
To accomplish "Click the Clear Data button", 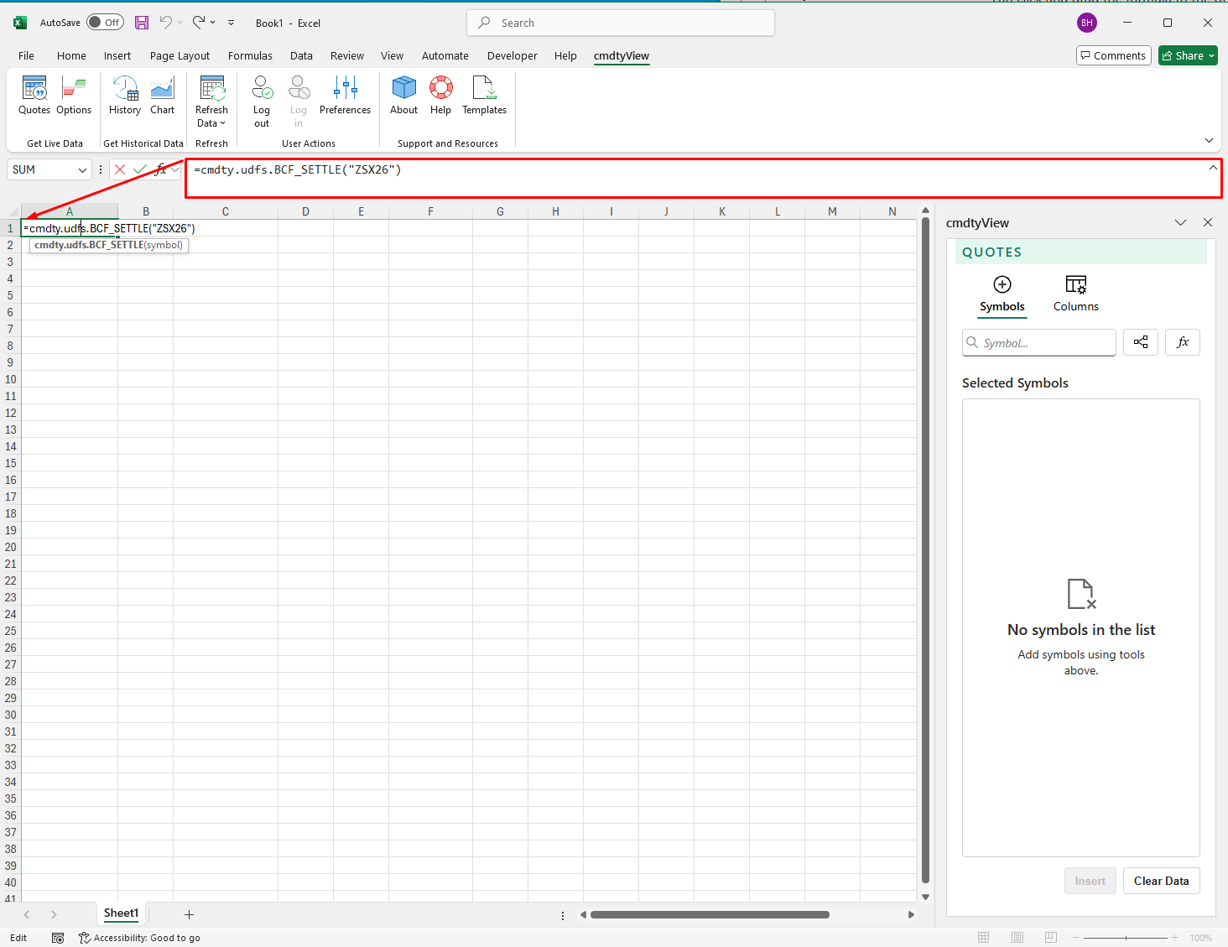I will (x=1161, y=881).
